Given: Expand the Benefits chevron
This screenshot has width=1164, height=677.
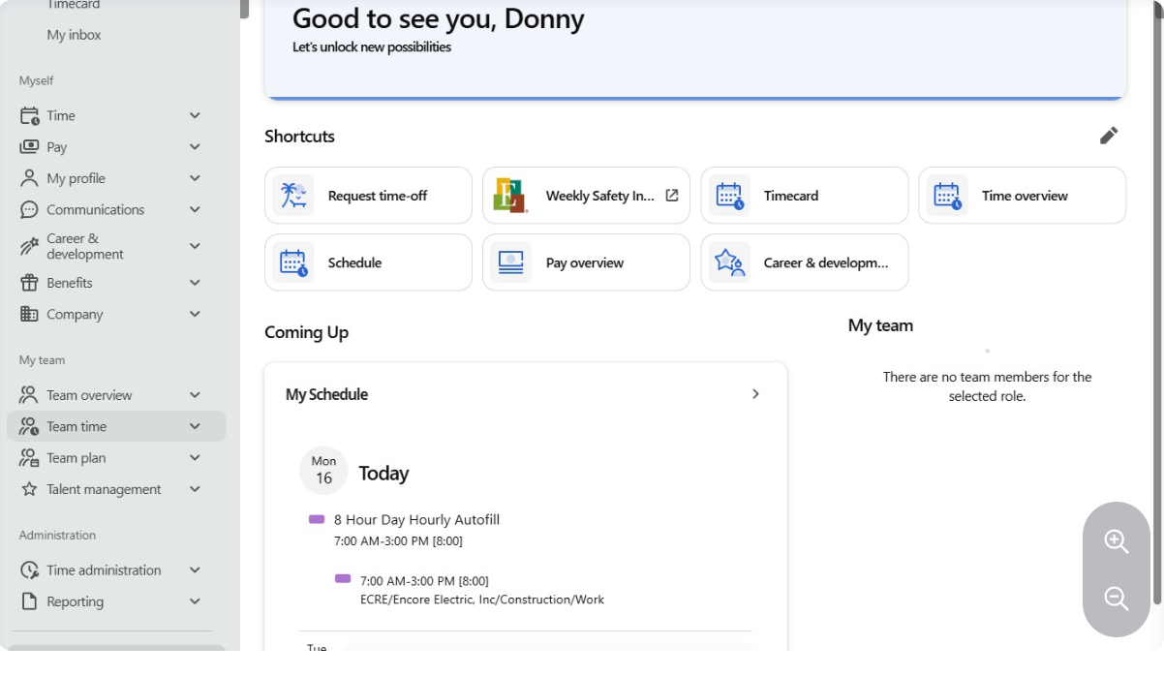Looking at the screenshot, I should pos(195,283).
